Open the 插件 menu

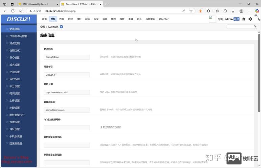113,19
